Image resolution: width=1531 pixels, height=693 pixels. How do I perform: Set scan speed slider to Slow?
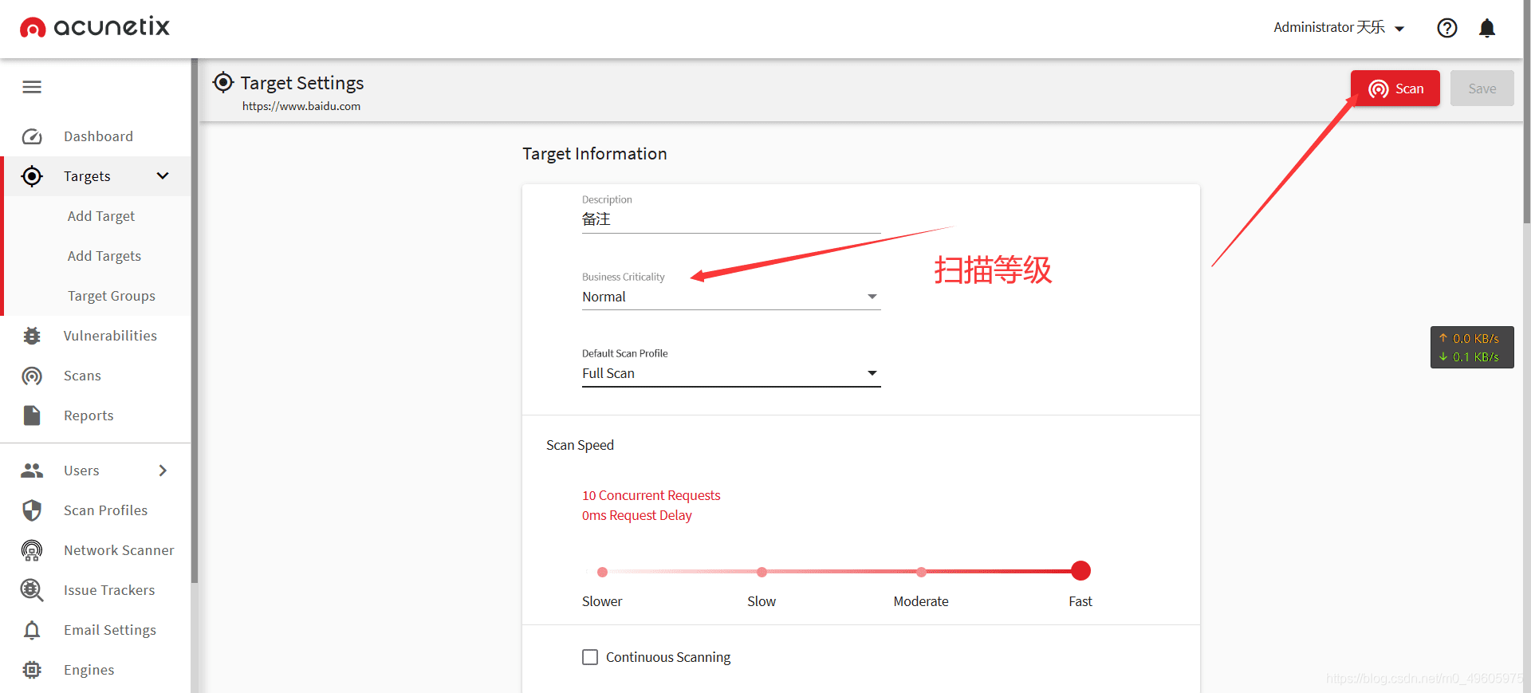[762, 572]
